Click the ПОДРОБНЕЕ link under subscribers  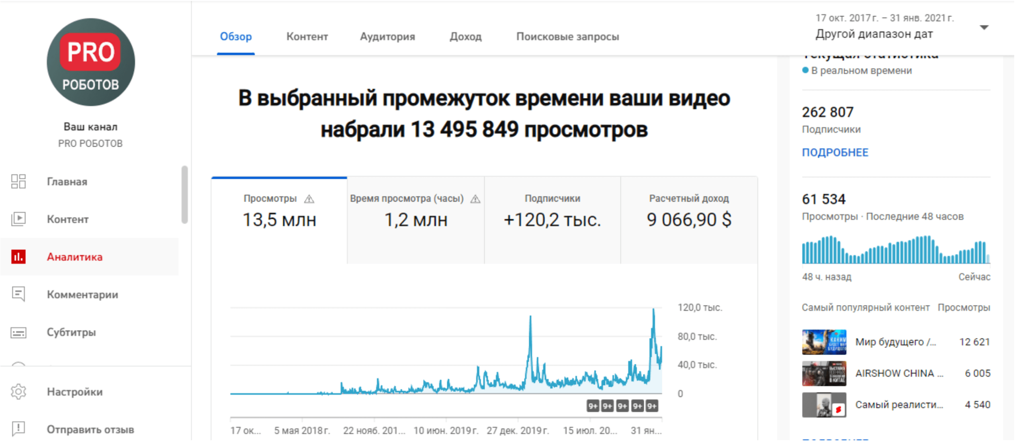835,153
